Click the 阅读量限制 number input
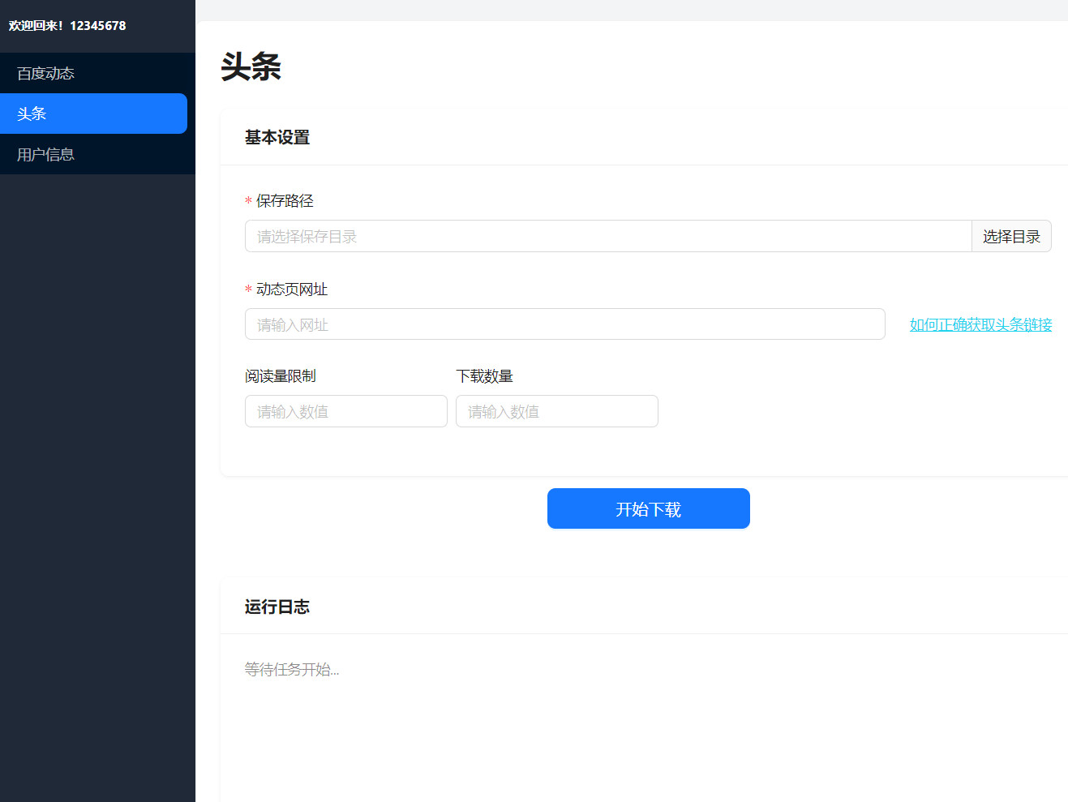The height and width of the screenshot is (802, 1068). click(x=345, y=411)
